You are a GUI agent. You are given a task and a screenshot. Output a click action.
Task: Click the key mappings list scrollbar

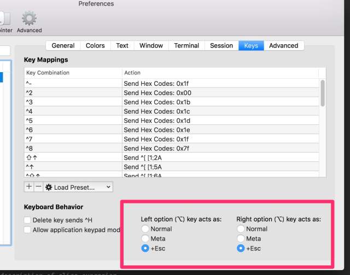(323, 93)
